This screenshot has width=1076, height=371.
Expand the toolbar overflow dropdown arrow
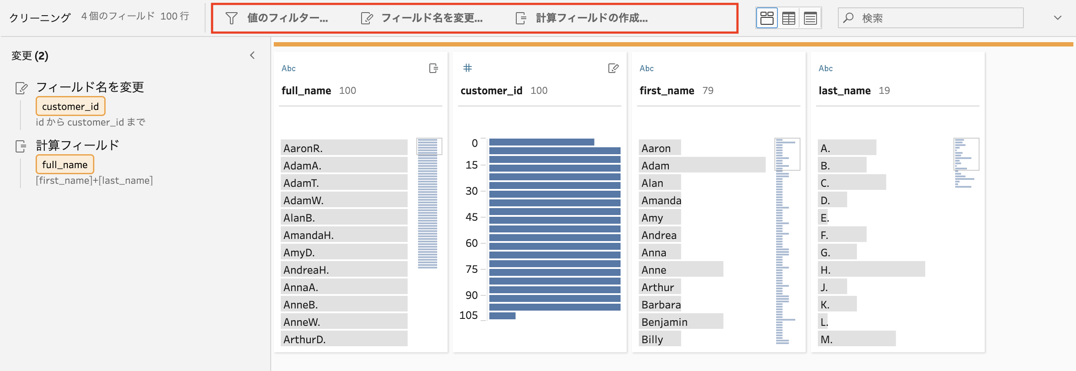(1058, 18)
